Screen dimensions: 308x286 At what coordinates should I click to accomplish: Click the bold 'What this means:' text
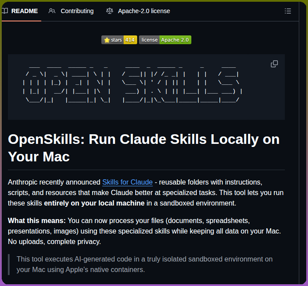tap(37, 220)
